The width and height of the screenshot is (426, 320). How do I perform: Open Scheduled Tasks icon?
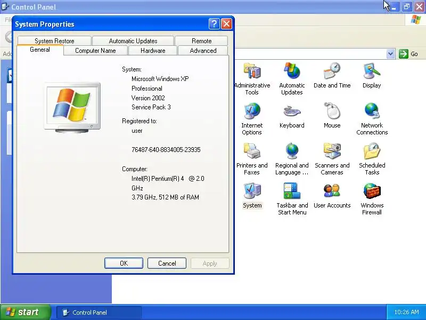click(x=372, y=158)
